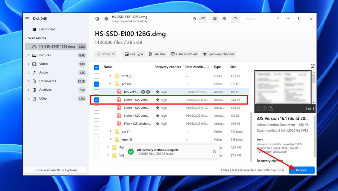Check the box for the pdf folder
Image resolution: width=338 pixels, height=191 pixels.
pyautogui.click(x=97, y=84)
